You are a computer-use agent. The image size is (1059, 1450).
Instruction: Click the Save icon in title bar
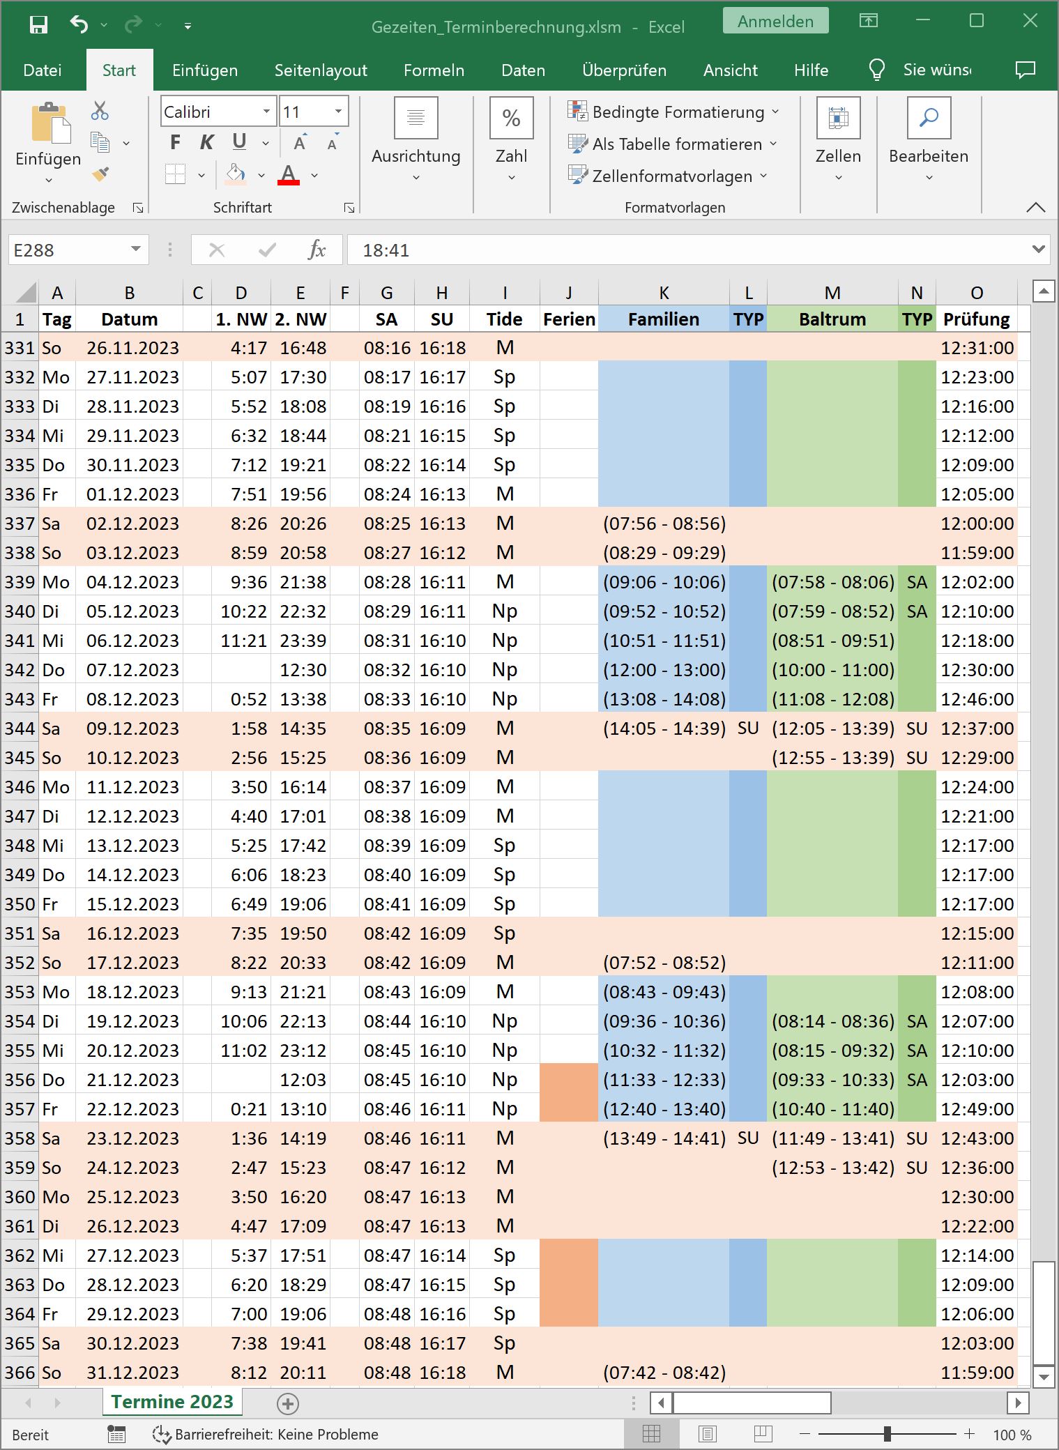click(38, 26)
